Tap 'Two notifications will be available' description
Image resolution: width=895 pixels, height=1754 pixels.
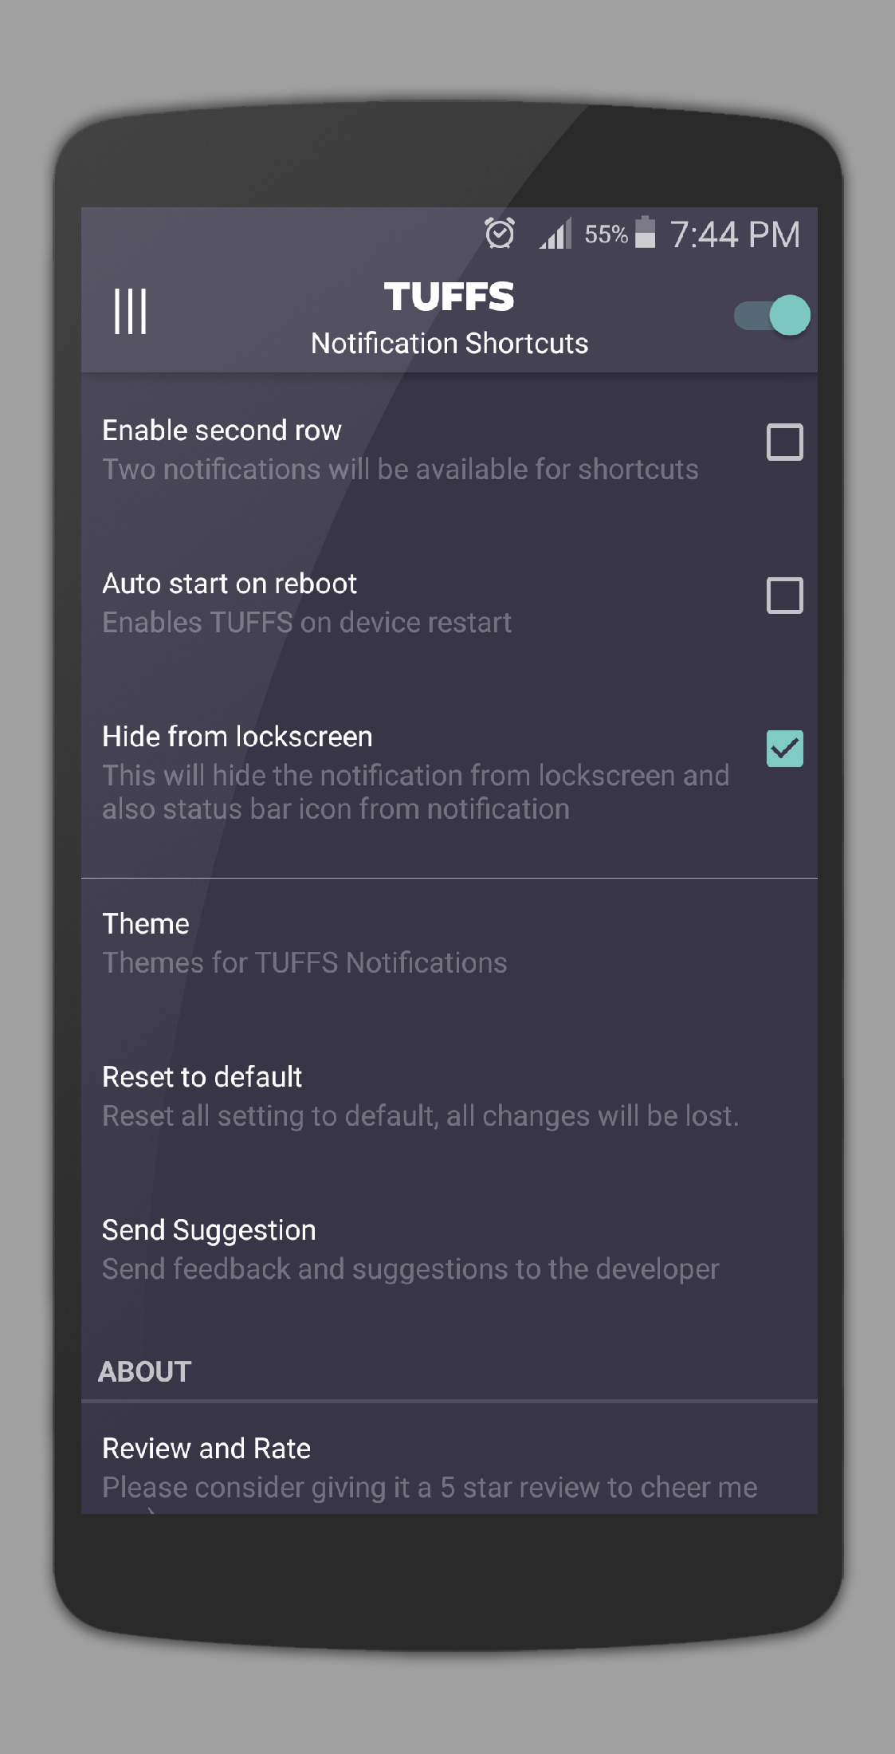[400, 470]
